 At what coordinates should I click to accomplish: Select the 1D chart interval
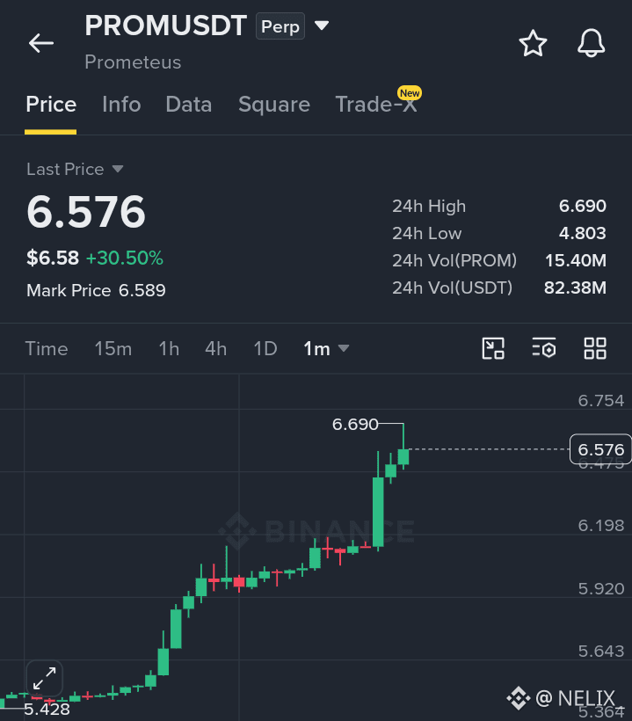coord(265,348)
